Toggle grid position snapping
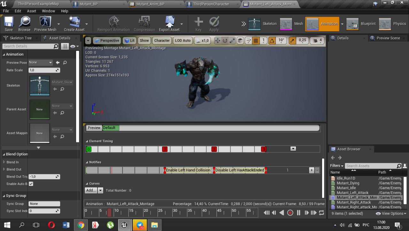409x231 pixels. 256,41
